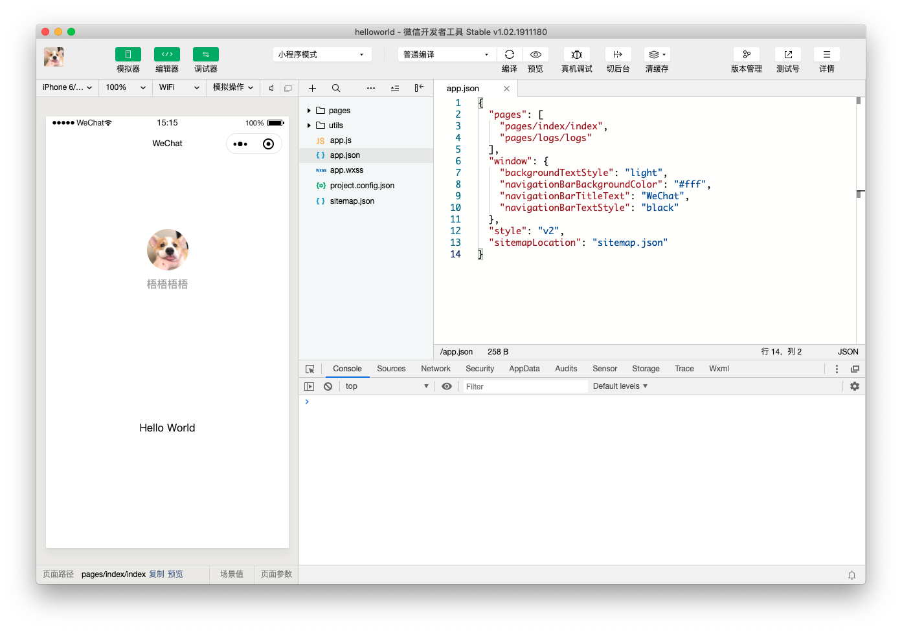Viewport: 902px width, 632px height.
Task: Click the user avatar in the toolbar
Action: (54, 57)
